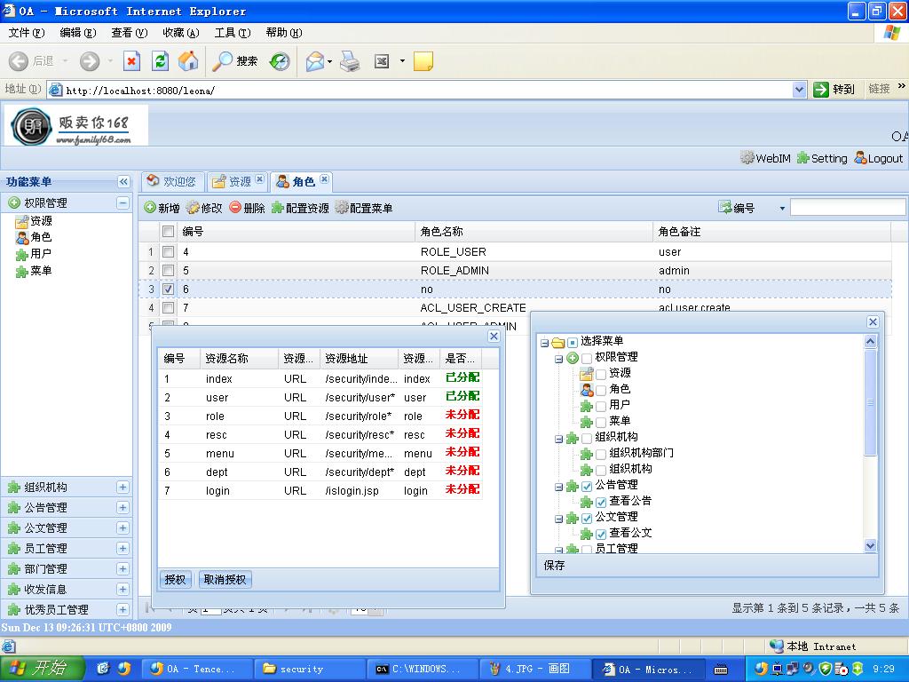This screenshot has width=909, height=682.
Task: Click the IE Home toolbar icon
Action: click(x=188, y=61)
